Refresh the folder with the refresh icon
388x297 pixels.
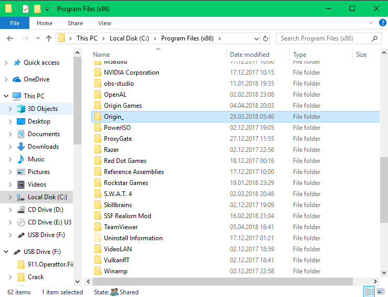pyautogui.click(x=266, y=39)
